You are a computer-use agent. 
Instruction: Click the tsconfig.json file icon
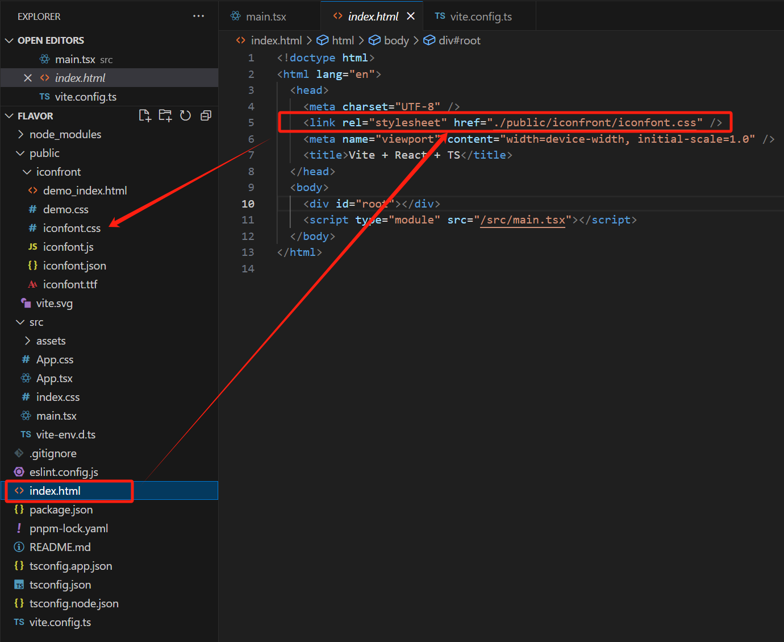point(19,585)
